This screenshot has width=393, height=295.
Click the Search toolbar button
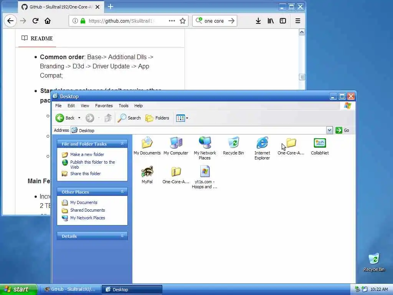(129, 118)
